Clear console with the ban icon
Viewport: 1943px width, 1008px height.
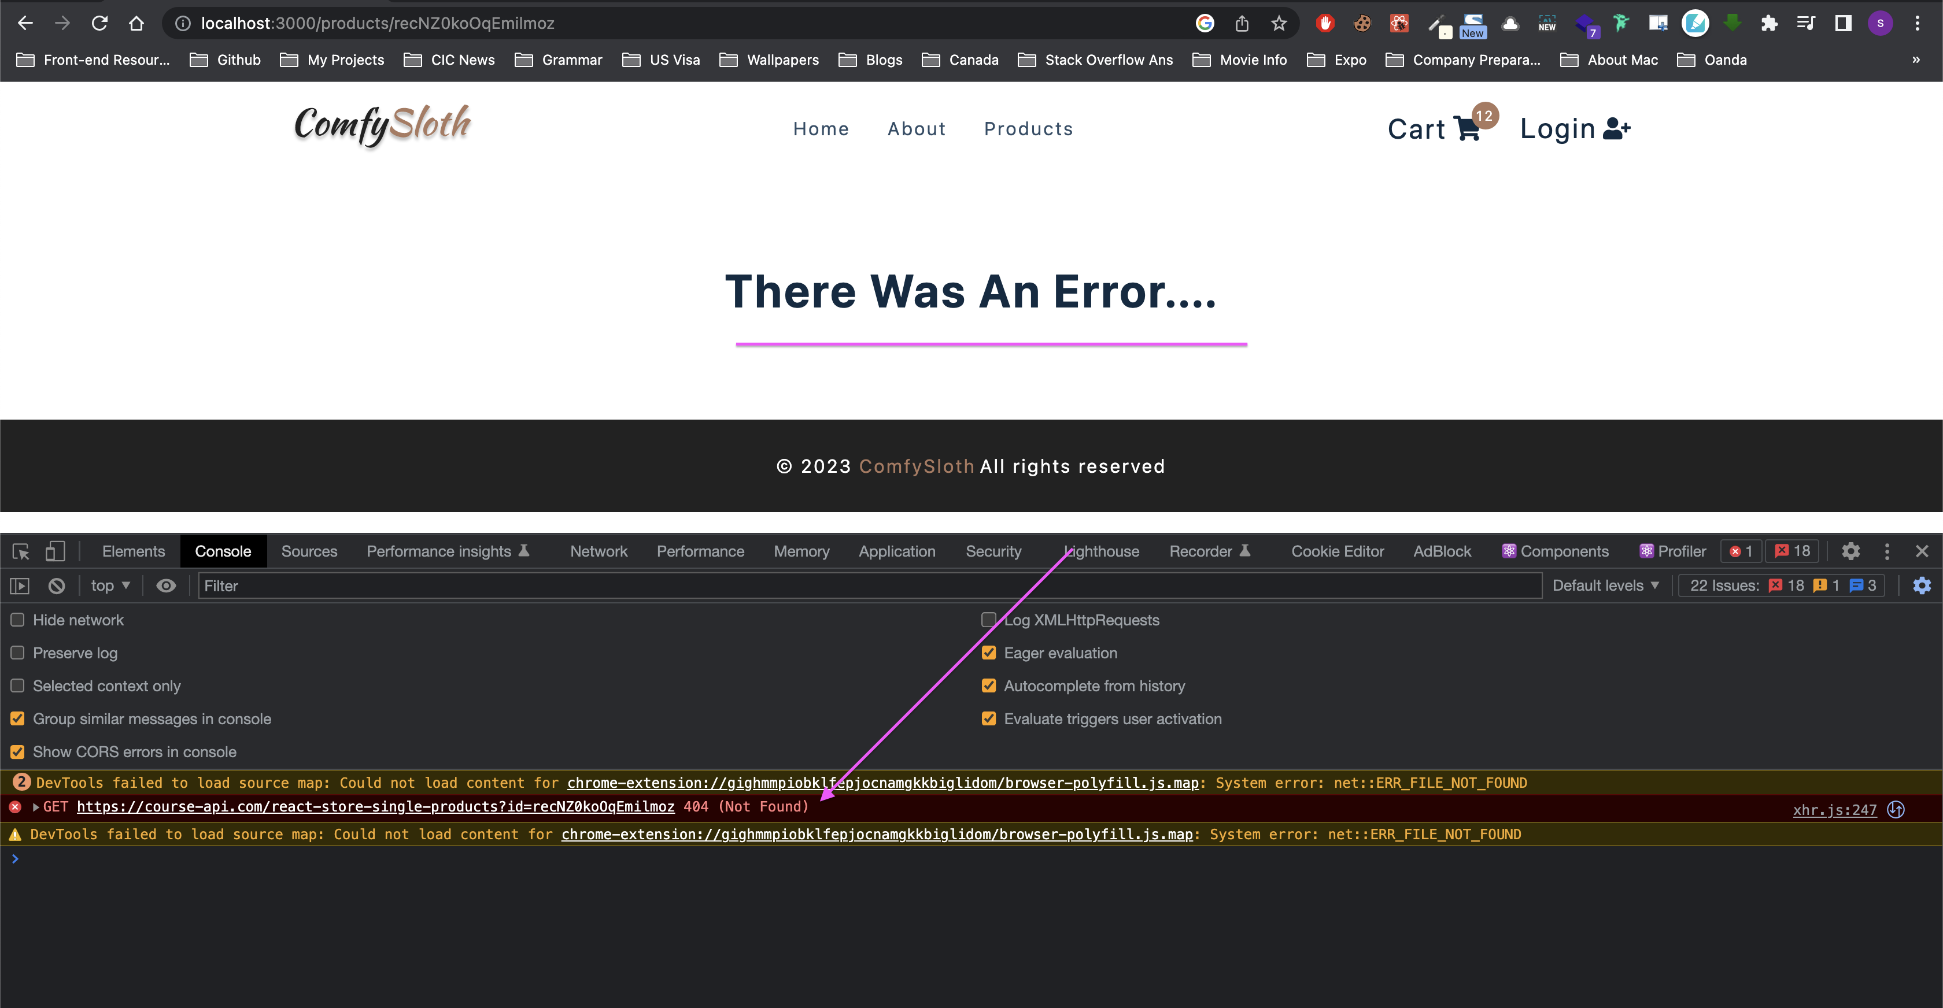point(57,586)
